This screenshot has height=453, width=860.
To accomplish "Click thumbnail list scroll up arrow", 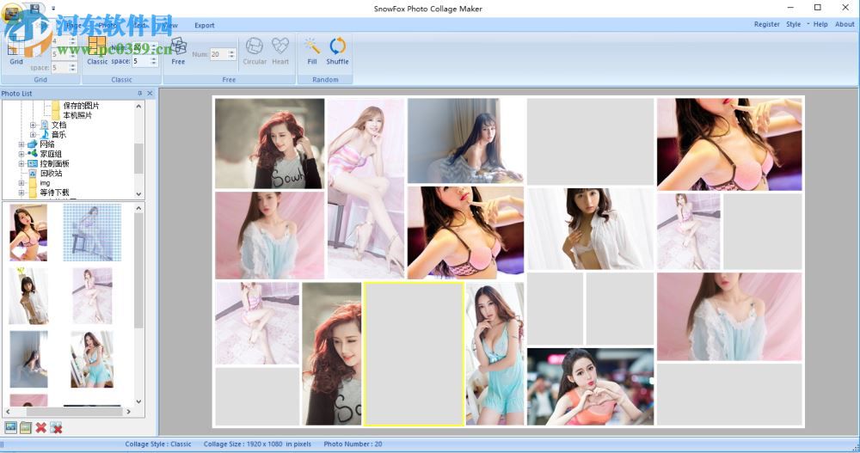I will tap(138, 208).
